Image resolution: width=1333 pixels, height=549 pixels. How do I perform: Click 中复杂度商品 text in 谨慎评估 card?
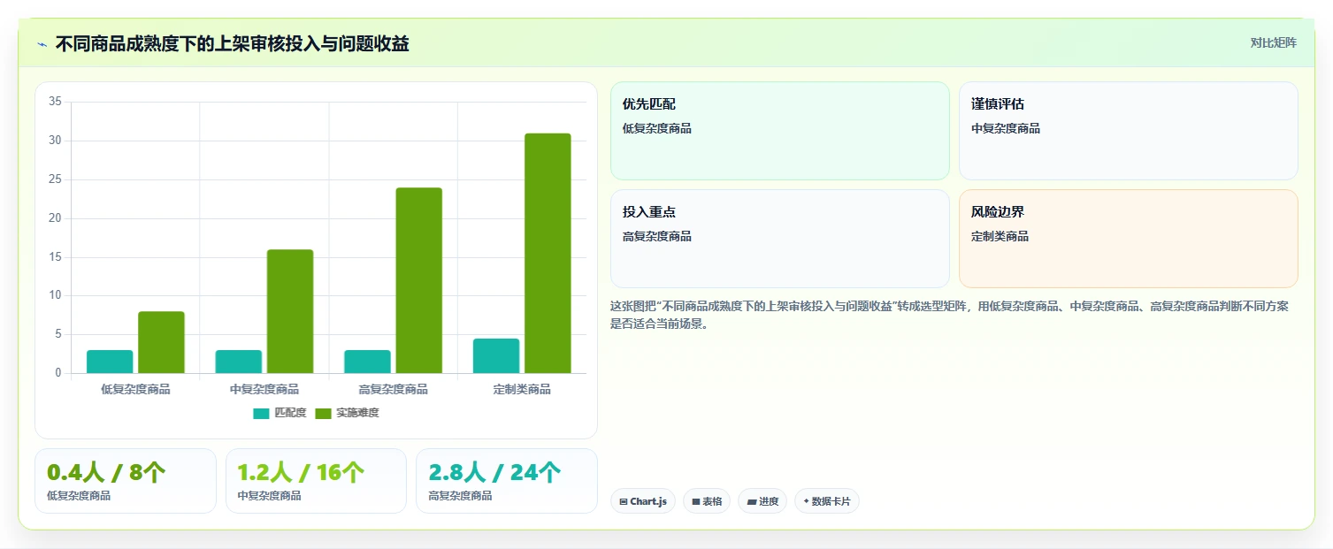point(1006,128)
